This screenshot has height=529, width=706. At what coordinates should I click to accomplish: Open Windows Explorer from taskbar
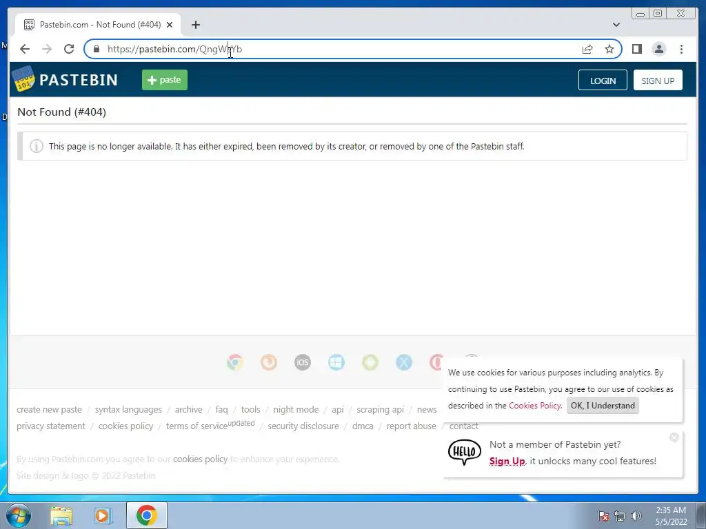[61, 515]
